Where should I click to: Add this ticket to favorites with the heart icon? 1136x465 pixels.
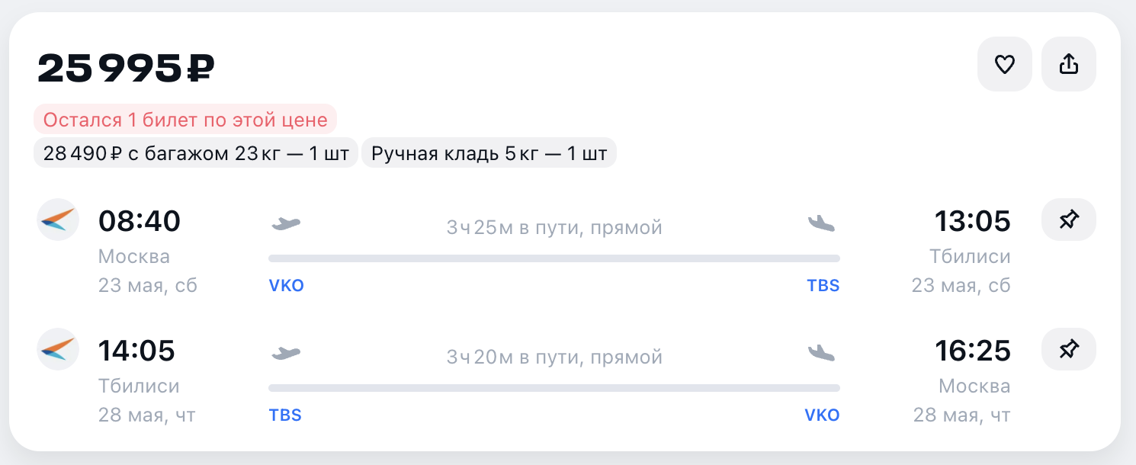click(x=1004, y=65)
